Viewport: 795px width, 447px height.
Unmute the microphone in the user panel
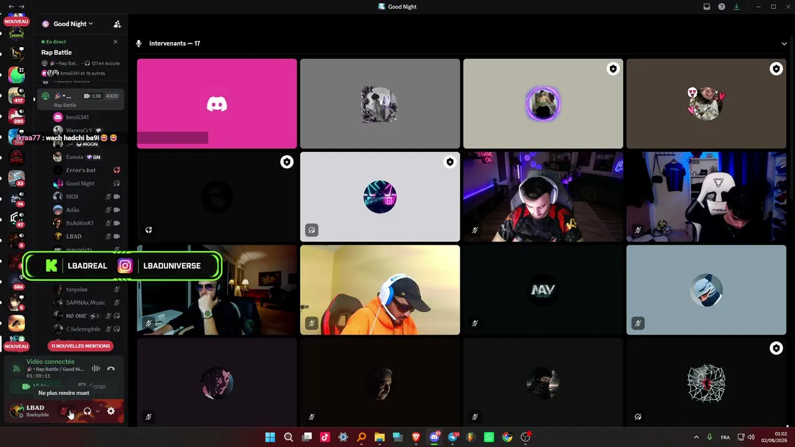pyautogui.click(x=63, y=411)
